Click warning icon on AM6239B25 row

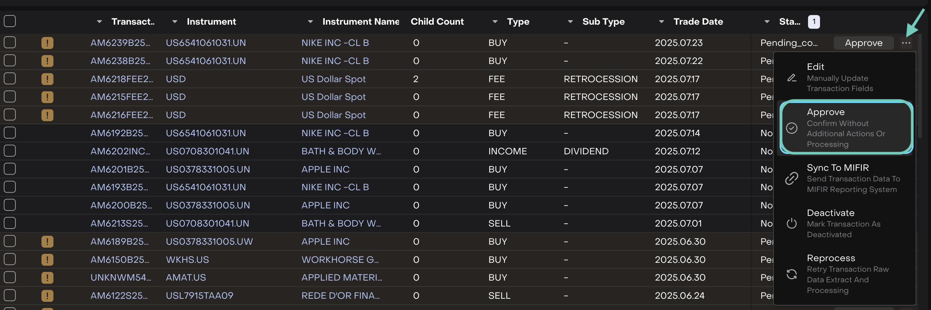pyautogui.click(x=47, y=43)
